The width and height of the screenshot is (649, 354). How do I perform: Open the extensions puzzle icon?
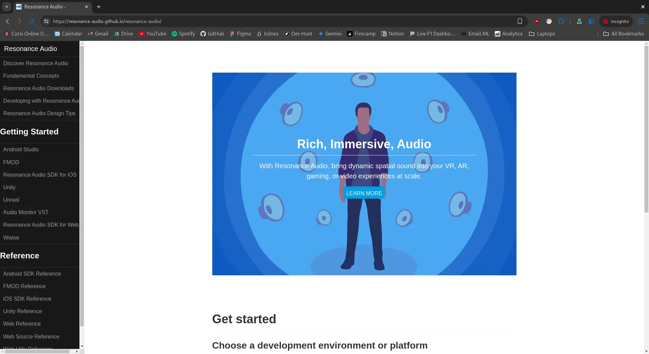pyautogui.click(x=561, y=21)
